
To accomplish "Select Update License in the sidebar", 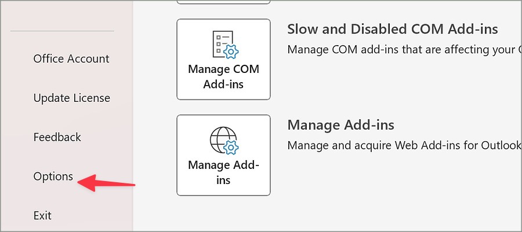I will click(71, 98).
